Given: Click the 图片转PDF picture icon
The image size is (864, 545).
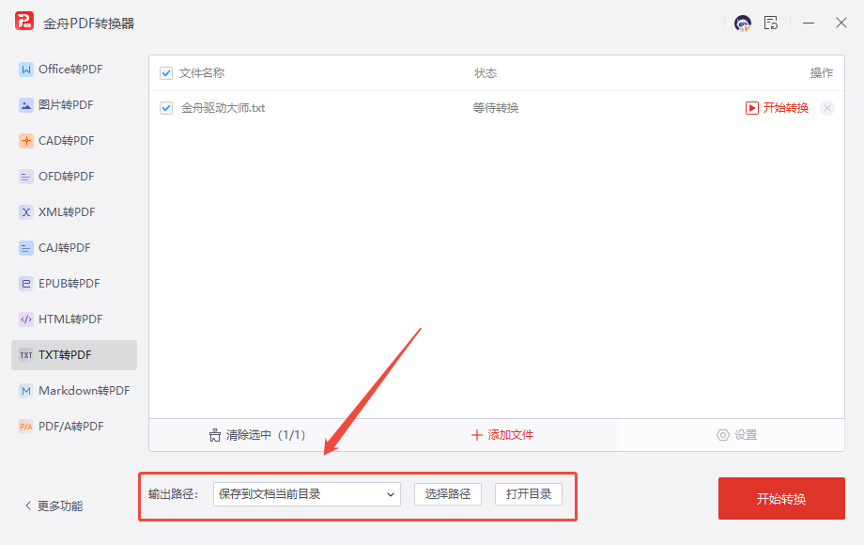Looking at the screenshot, I should [26, 105].
